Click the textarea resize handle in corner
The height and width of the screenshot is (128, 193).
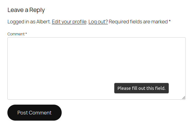pyautogui.click(x=183, y=97)
